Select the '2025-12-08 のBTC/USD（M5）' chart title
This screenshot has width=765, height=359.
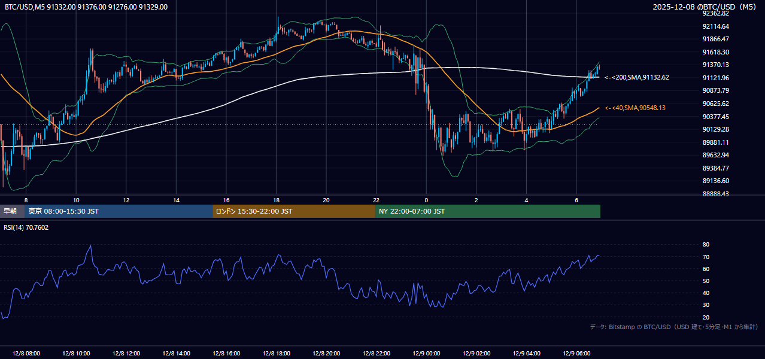coord(705,7)
